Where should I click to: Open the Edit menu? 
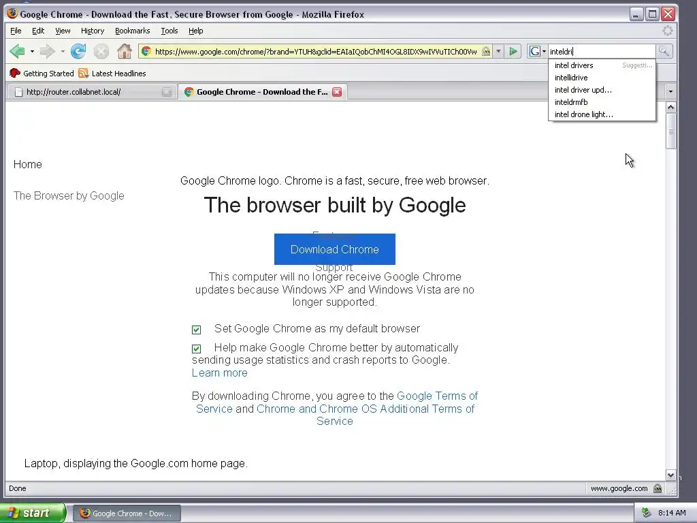[38, 31]
